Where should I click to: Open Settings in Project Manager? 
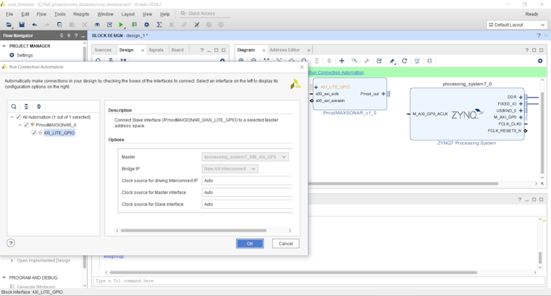click(x=25, y=56)
